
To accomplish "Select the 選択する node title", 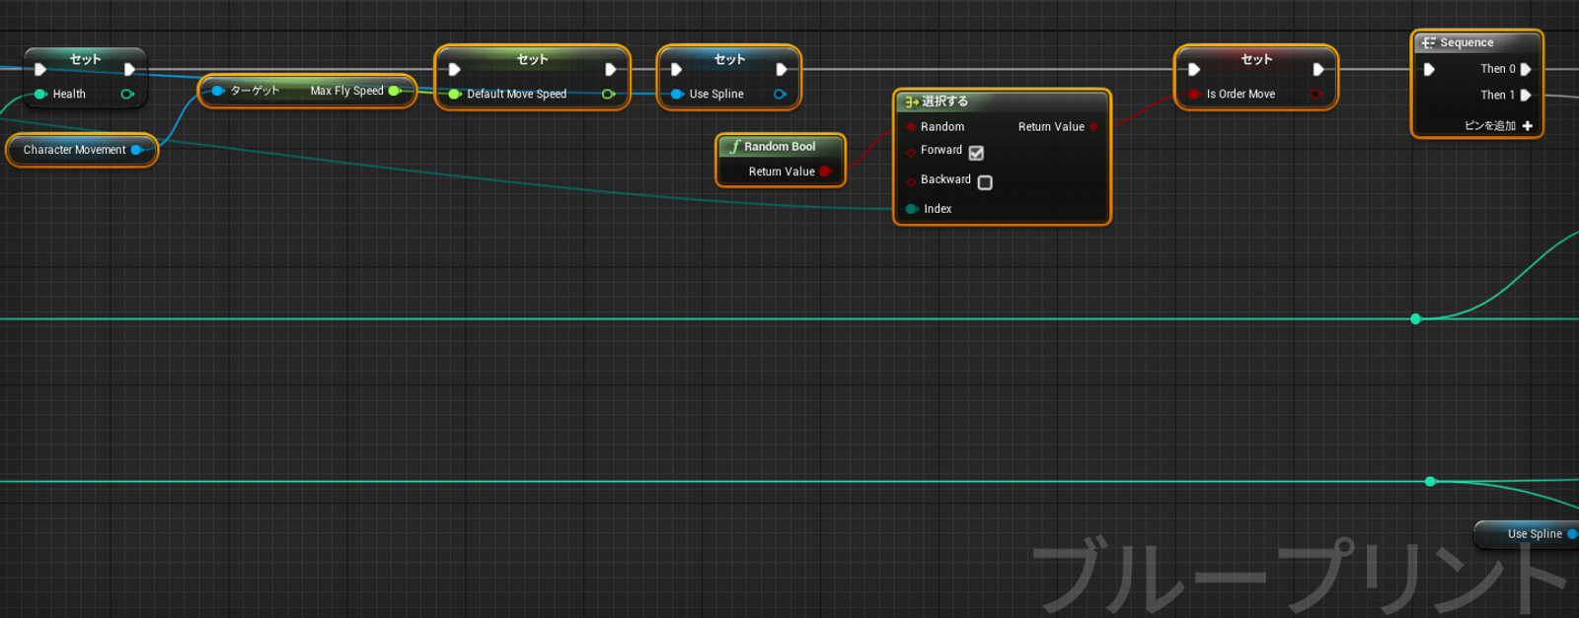I will [944, 102].
